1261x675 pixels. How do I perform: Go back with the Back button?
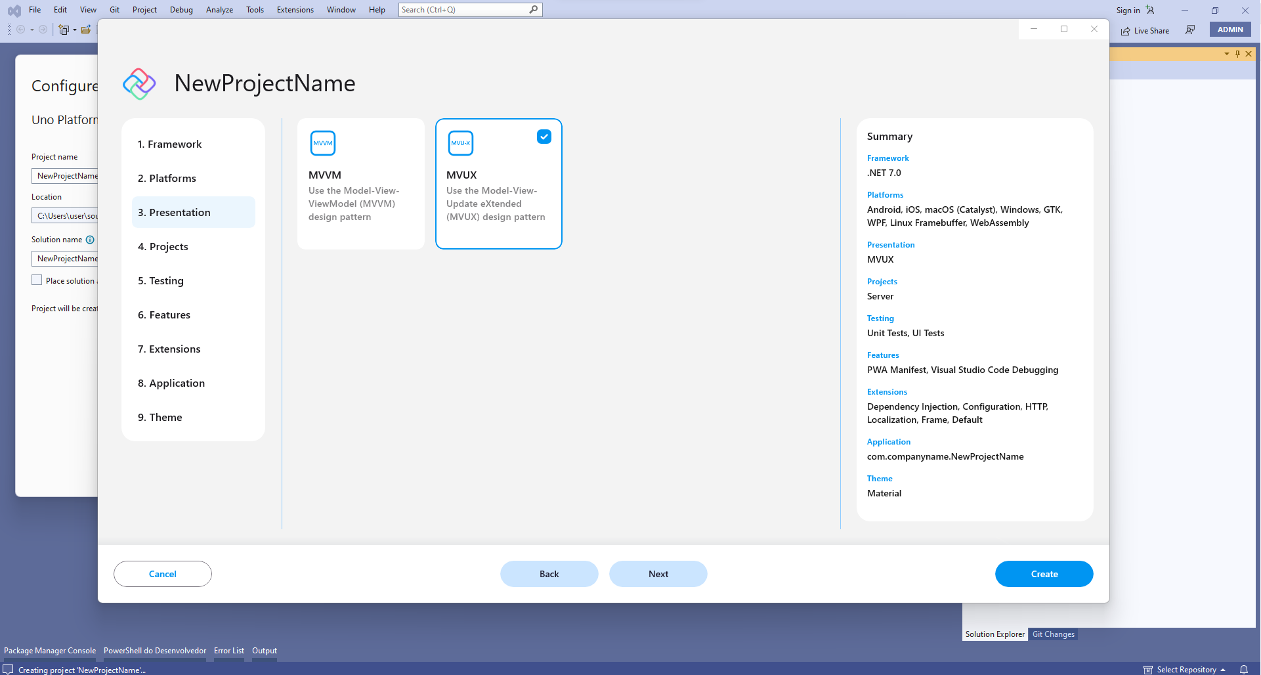click(549, 573)
